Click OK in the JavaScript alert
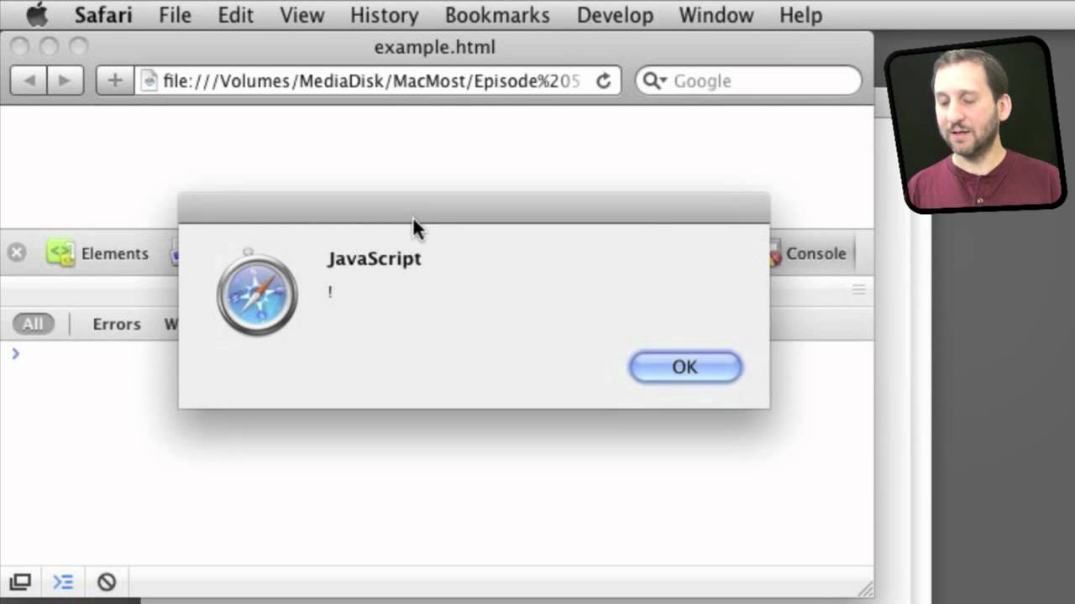Image resolution: width=1075 pixels, height=604 pixels. [685, 367]
